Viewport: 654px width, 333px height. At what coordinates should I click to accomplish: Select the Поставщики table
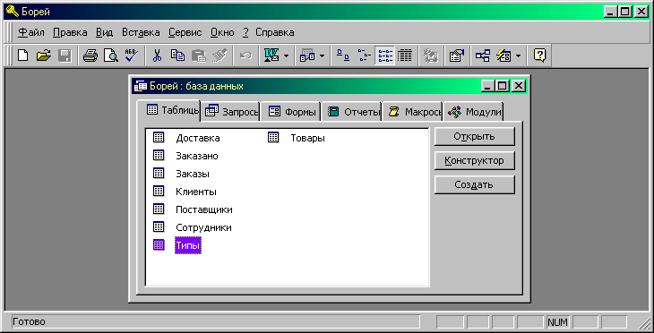204,209
